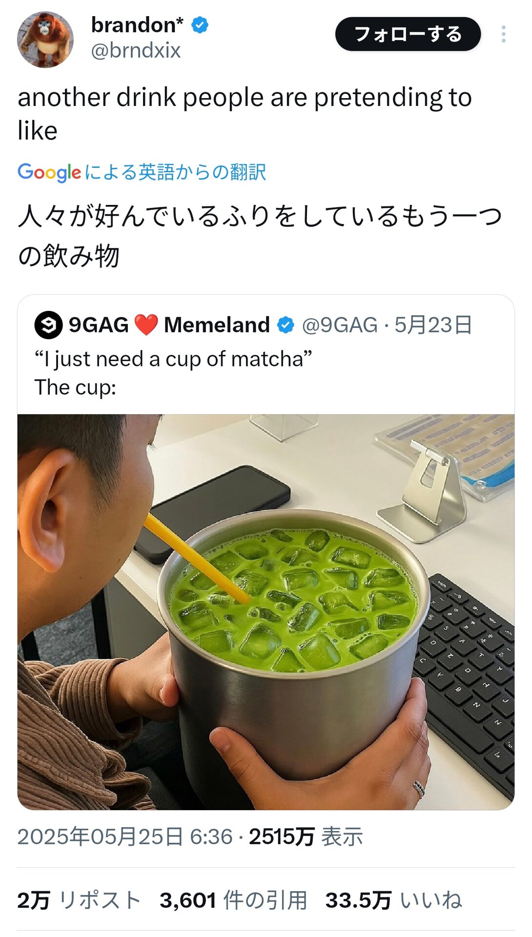Click the による英語からの翻訳 translation link

point(175,172)
